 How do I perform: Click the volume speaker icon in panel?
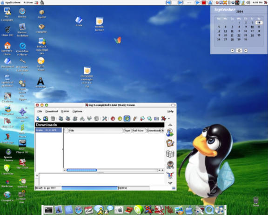(248, 2)
